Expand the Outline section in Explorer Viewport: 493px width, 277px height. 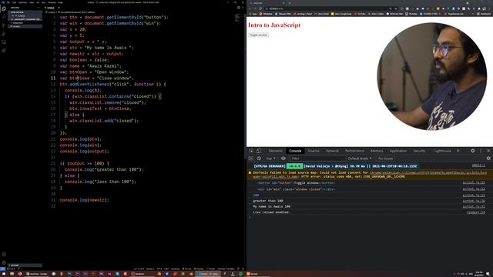click(x=25, y=265)
